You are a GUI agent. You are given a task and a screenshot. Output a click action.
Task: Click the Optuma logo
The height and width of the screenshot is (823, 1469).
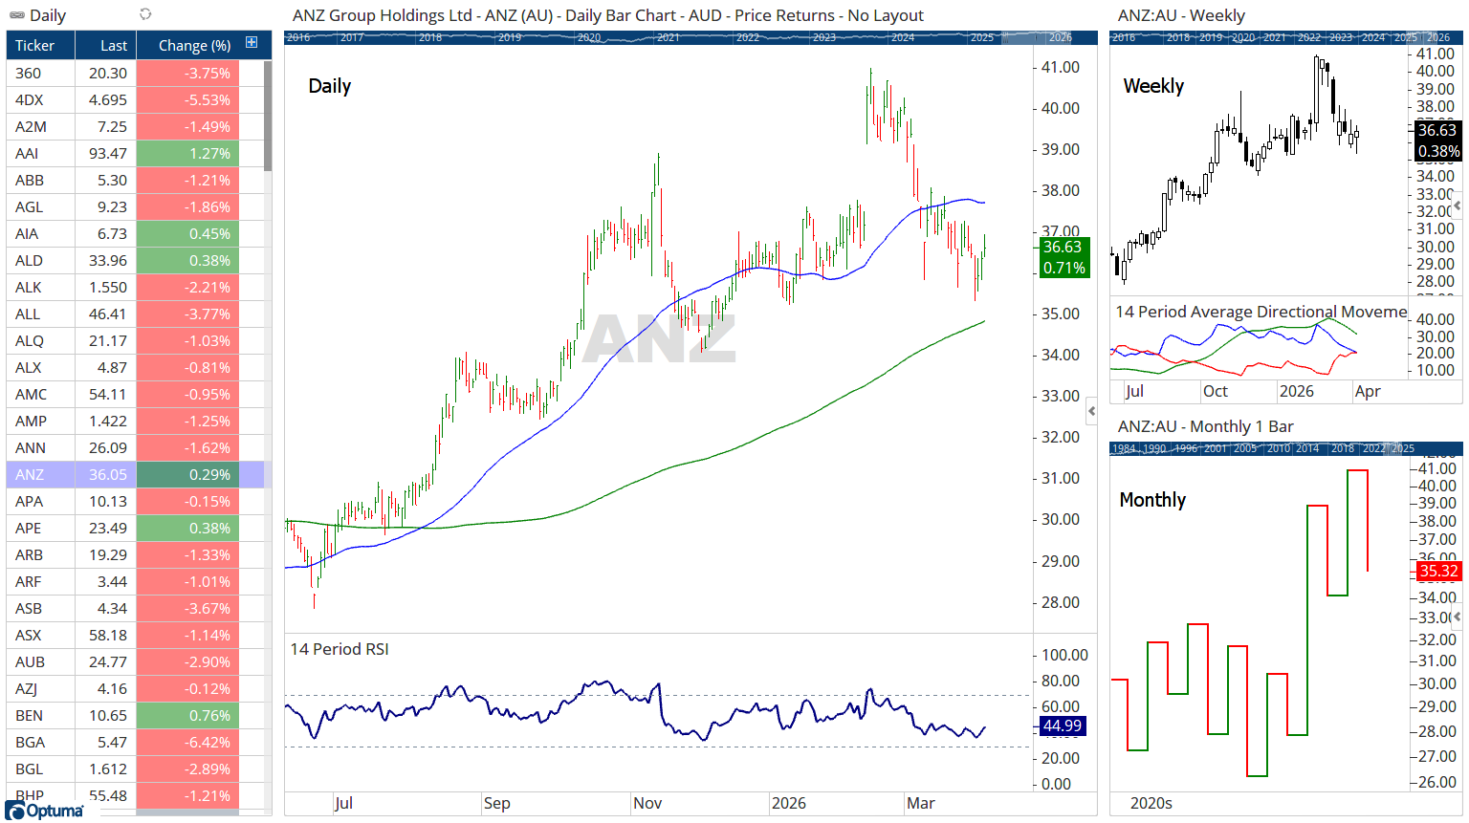pyautogui.click(x=44, y=811)
